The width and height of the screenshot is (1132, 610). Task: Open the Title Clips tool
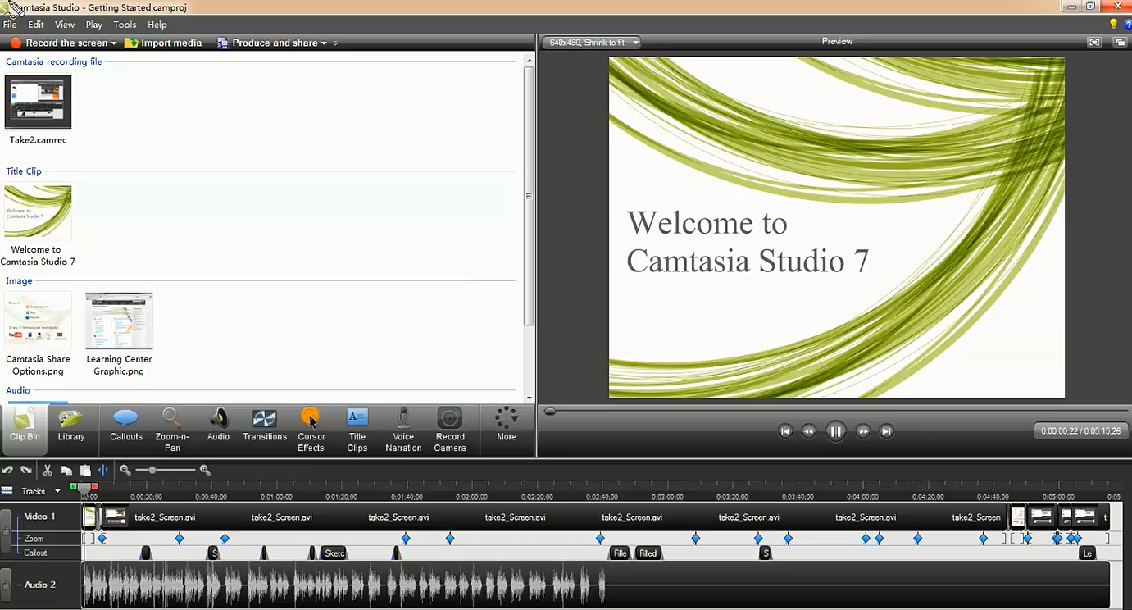point(357,427)
